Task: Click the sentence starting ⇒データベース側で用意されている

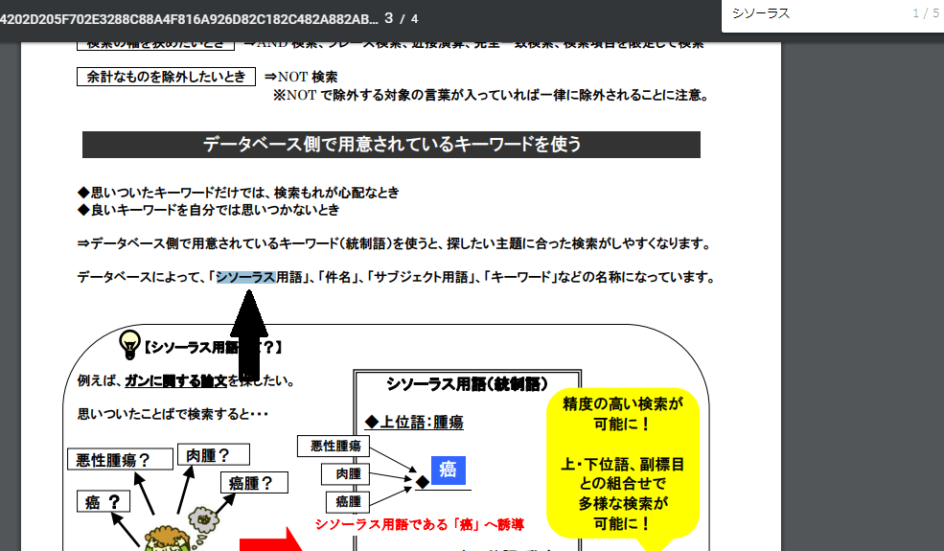Action: coord(395,244)
